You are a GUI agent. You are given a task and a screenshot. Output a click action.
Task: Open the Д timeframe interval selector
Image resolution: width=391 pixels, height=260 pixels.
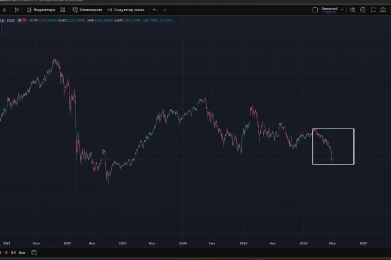[x=4, y=10]
